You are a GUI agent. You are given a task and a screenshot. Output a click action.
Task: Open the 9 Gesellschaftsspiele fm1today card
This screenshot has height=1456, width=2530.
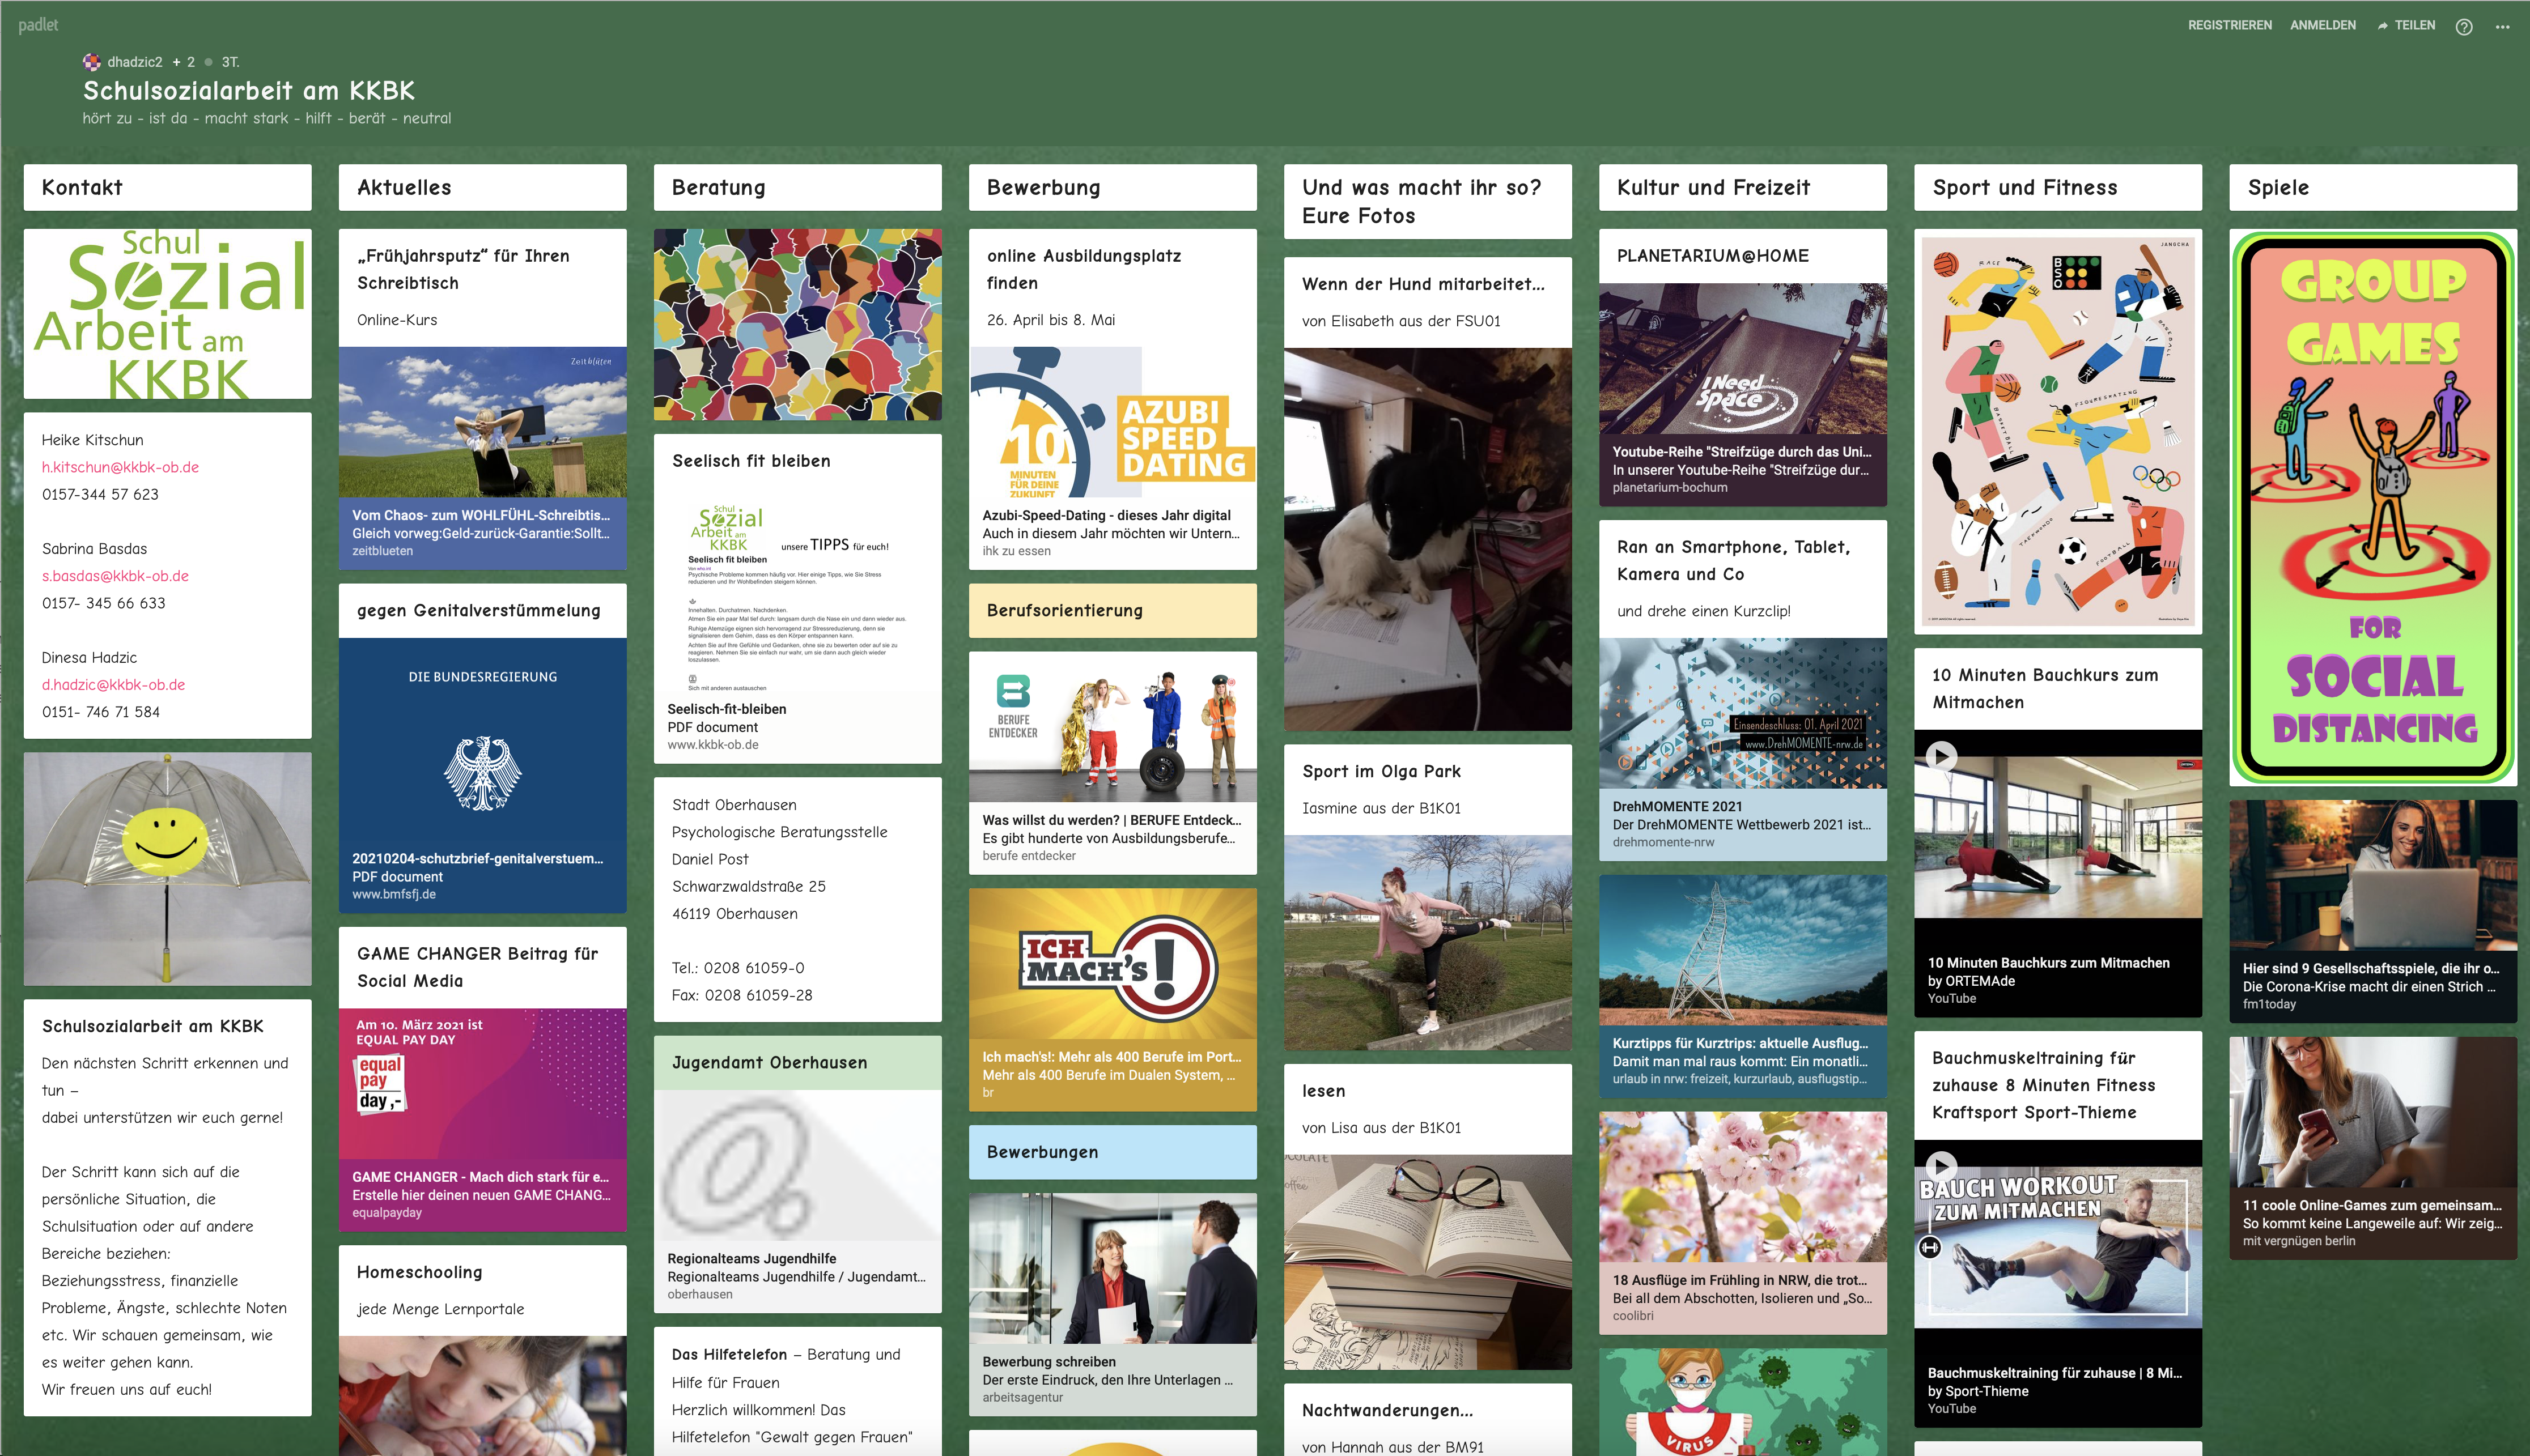[2373, 911]
